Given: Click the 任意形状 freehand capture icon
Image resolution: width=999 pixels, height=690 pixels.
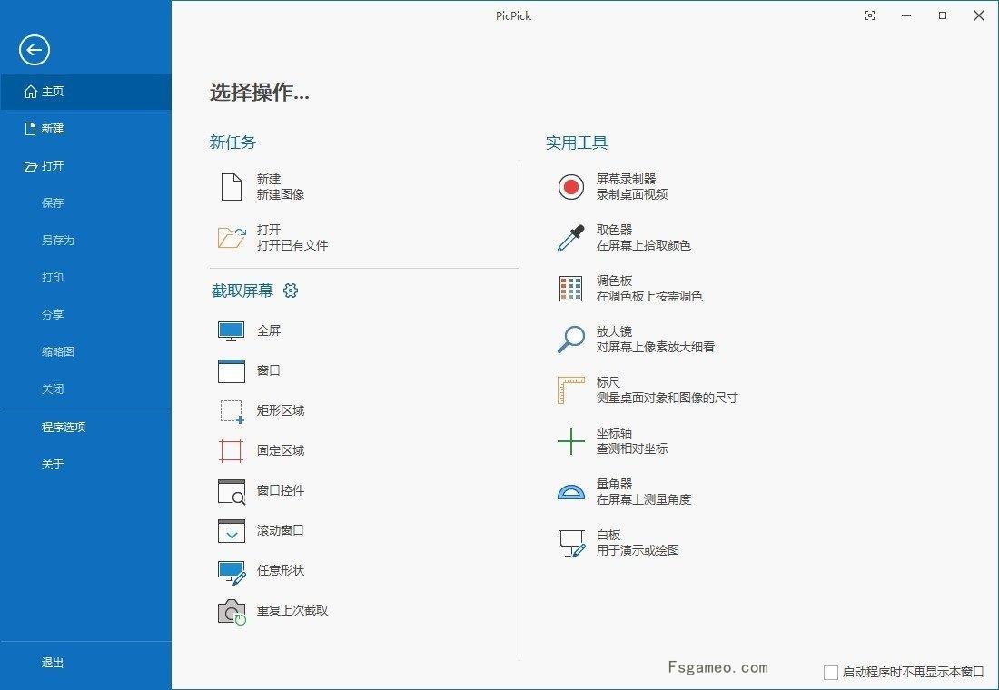Looking at the screenshot, I should pos(232,572).
